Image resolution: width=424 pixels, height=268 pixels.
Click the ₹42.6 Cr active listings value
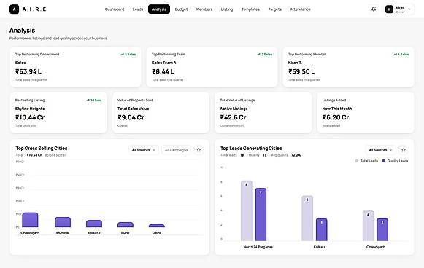(233, 117)
